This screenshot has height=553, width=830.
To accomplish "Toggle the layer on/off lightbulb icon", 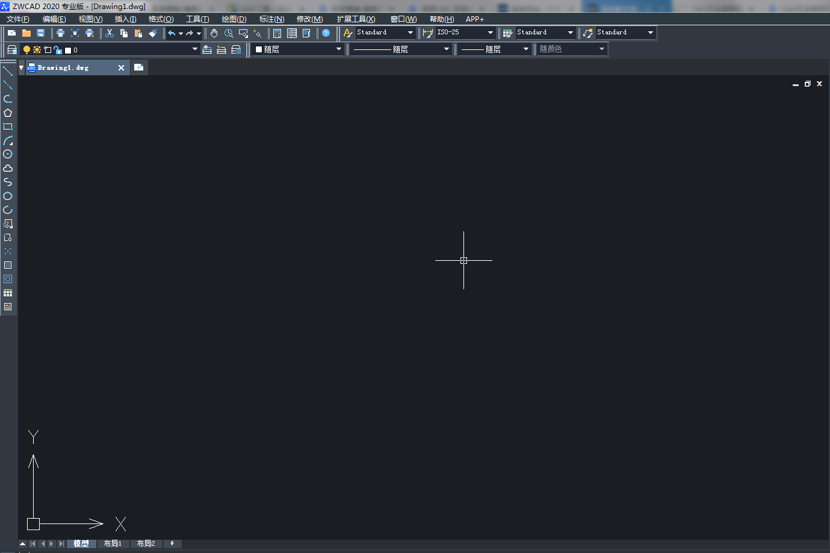I will pyautogui.click(x=26, y=49).
